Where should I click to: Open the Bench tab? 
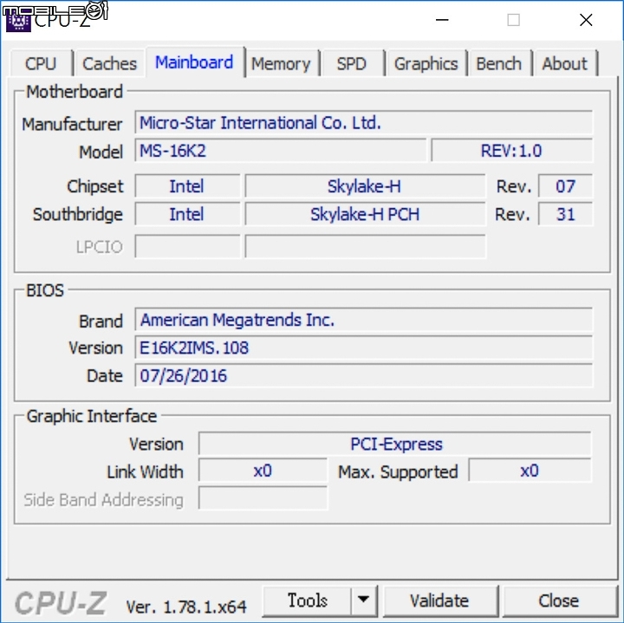[499, 63]
